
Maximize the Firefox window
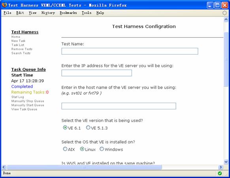(x=217, y=6)
